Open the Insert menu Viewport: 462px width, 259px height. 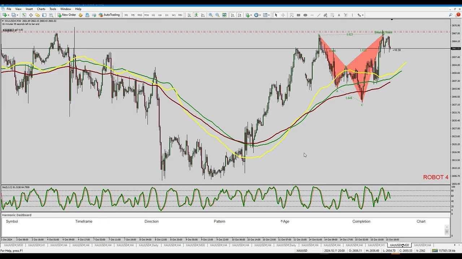(x=29, y=9)
